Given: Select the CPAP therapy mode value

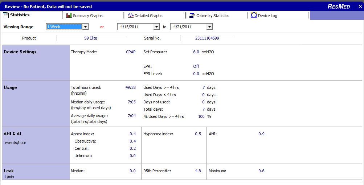Looking at the screenshot, I should click(131, 52).
